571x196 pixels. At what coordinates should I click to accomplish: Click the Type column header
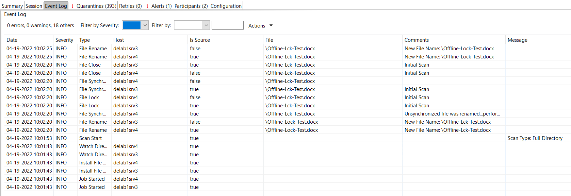coord(84,40)
